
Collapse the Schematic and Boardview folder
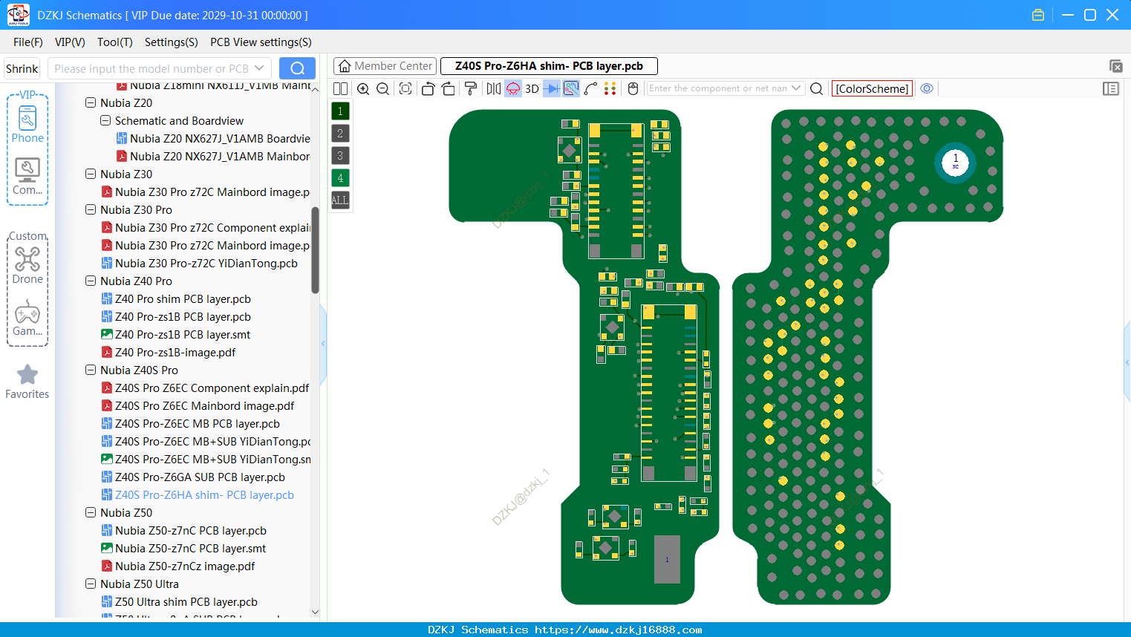[105, 121]
